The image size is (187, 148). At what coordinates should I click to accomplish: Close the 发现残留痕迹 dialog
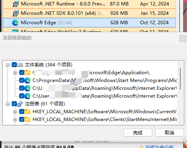point(183,38)
